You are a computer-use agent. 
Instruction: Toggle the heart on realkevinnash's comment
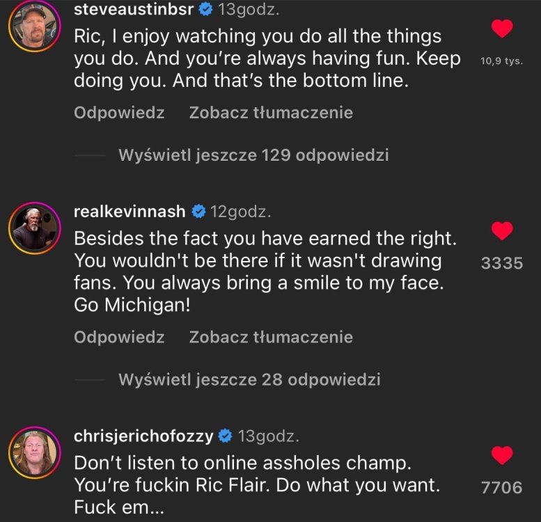(x=502, y=230)
